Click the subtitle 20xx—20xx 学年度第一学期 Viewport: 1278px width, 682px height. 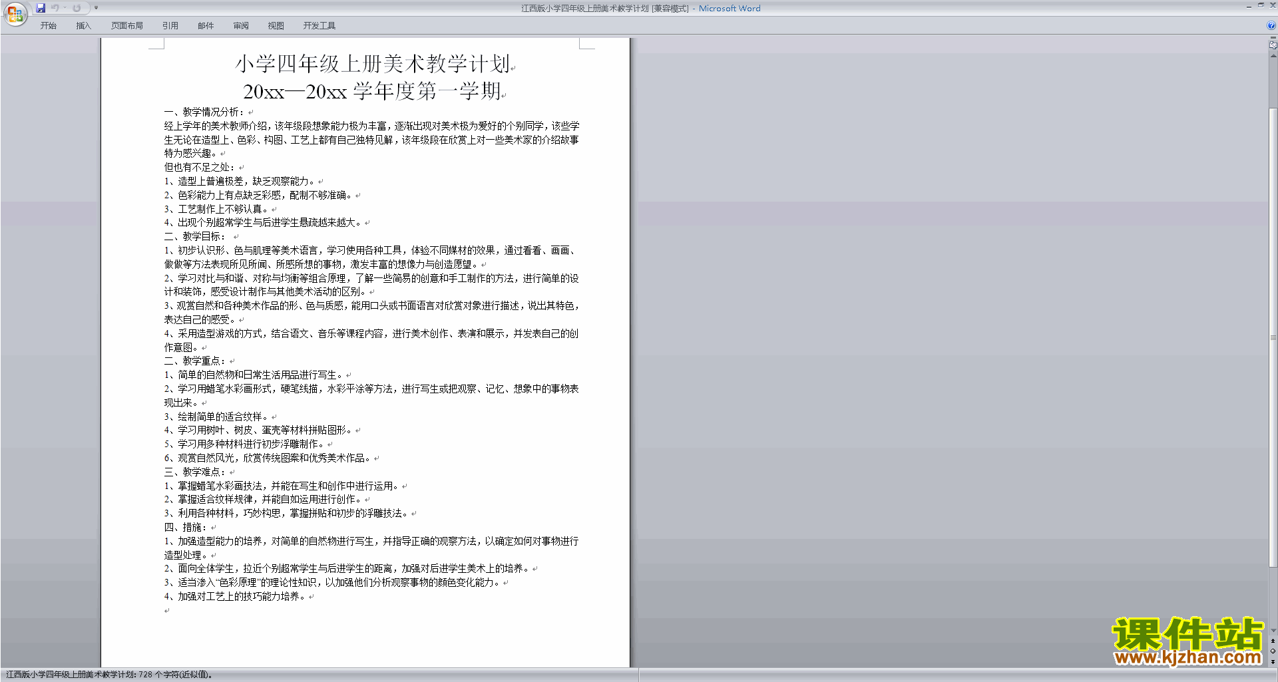tap(372, 90)
